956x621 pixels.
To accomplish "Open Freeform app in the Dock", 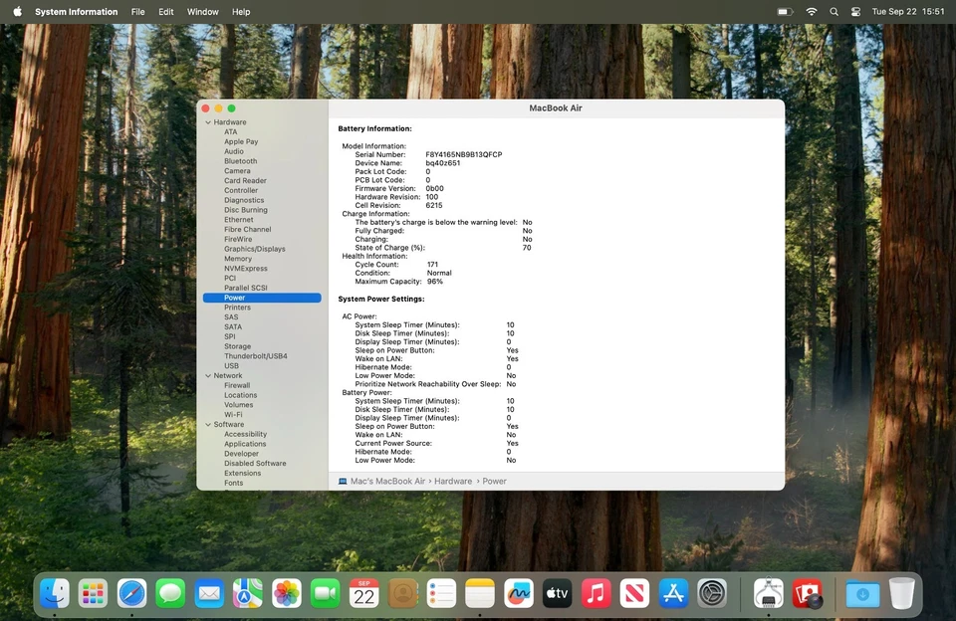I will 519,593.
